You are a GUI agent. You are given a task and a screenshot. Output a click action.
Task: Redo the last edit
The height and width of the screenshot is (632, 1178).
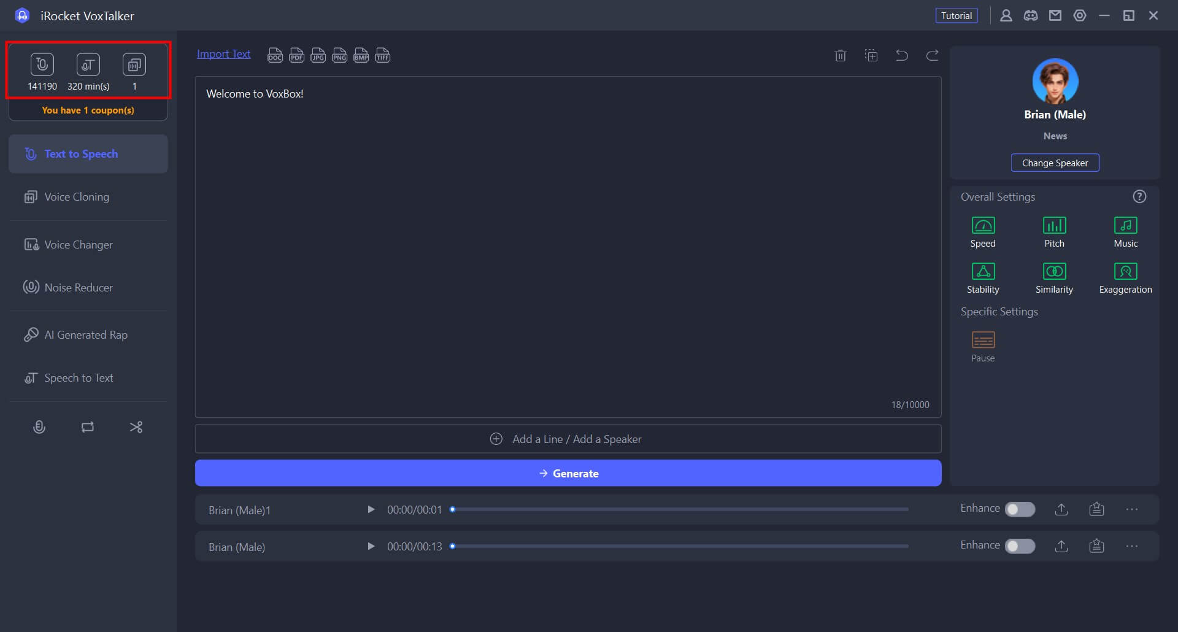coord(933,56)
